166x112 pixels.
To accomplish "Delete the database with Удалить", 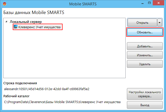I will pyautogui.click(x=145, y=64).
